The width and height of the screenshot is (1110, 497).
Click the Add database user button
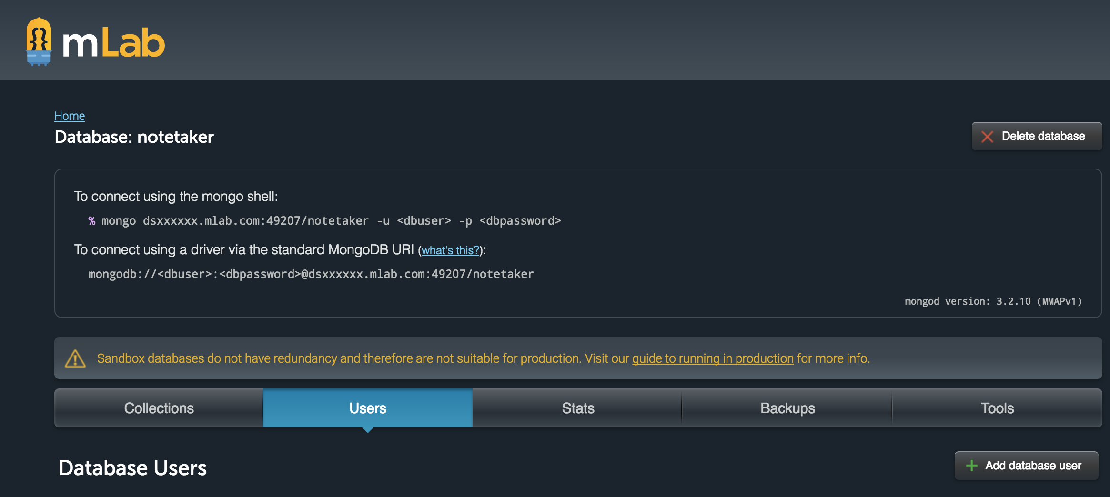click(x=1027, y=466)
